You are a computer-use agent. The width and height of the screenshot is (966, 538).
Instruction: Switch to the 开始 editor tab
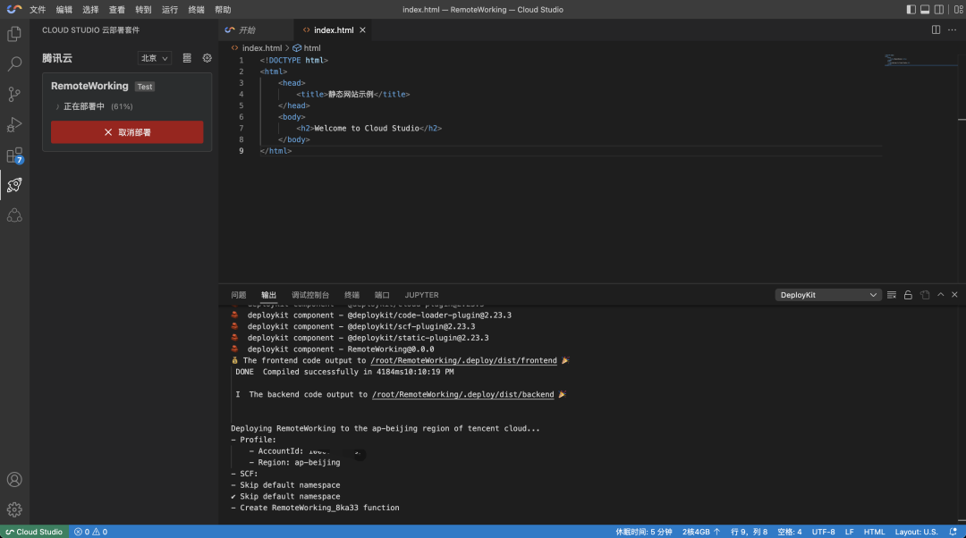point(256,30)
